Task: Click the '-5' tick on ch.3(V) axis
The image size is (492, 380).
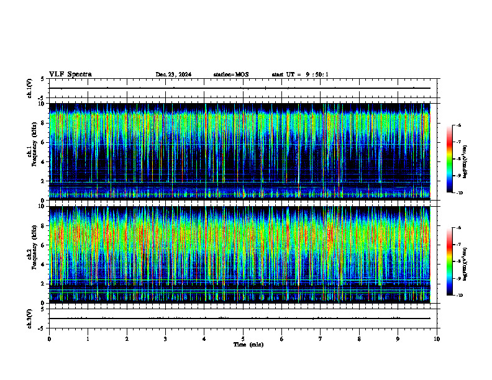Action: click(x=41, y=328)
